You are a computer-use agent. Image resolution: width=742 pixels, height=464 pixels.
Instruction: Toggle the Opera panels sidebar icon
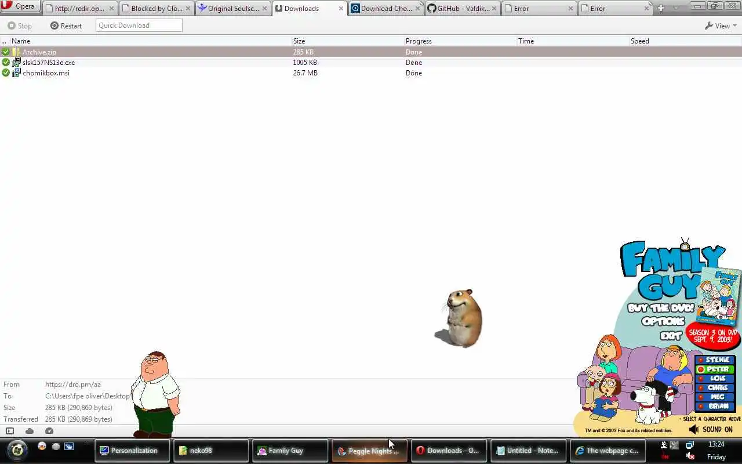point(10,431)
